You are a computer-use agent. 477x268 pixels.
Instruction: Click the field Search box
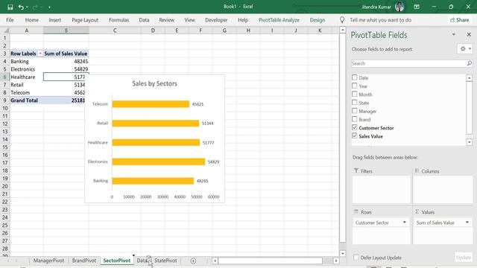point(408,63)
